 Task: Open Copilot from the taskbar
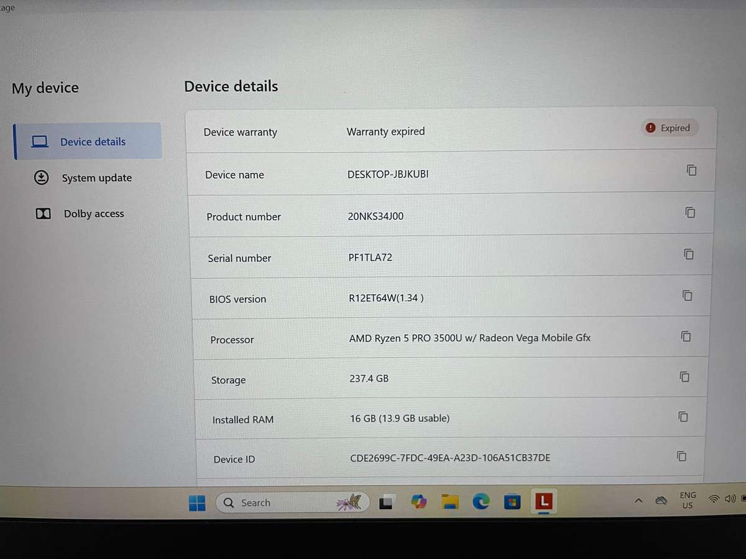418,501
